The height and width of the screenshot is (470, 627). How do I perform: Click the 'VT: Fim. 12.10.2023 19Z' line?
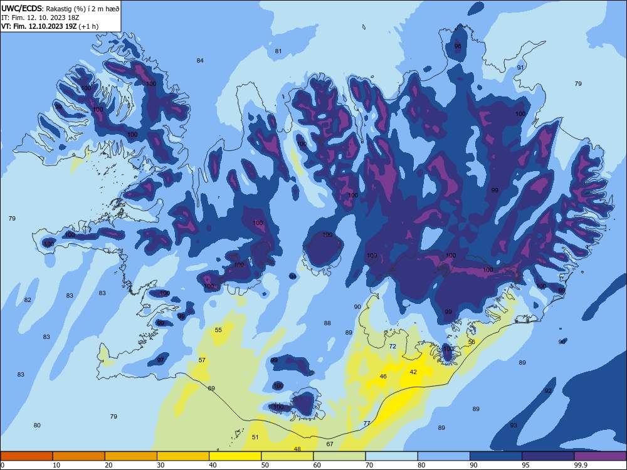[x=50, y=26]
